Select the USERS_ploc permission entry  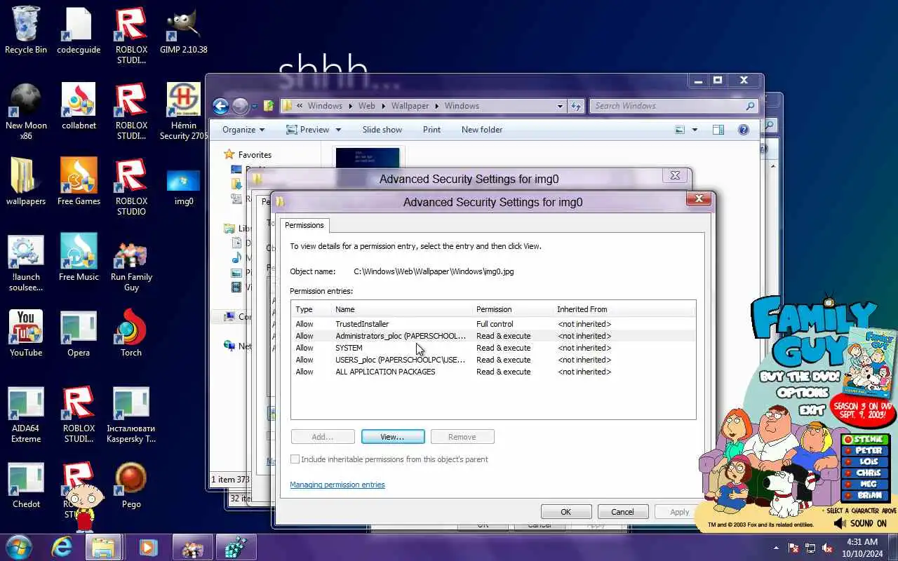[493, 360]
